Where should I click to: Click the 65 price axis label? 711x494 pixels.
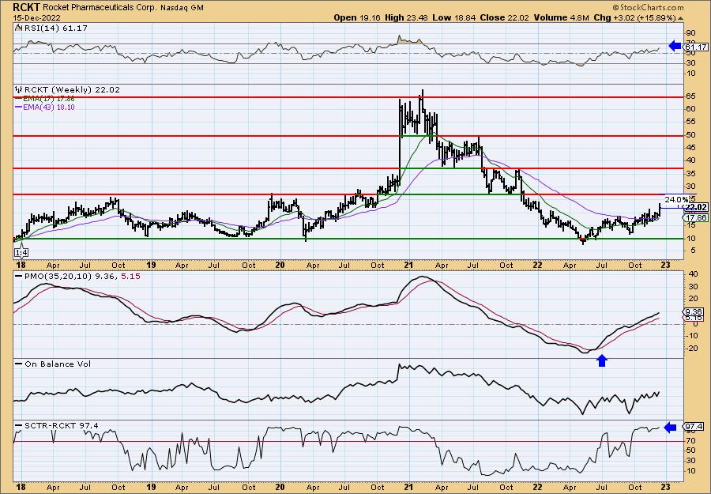[x=690, y=97]
